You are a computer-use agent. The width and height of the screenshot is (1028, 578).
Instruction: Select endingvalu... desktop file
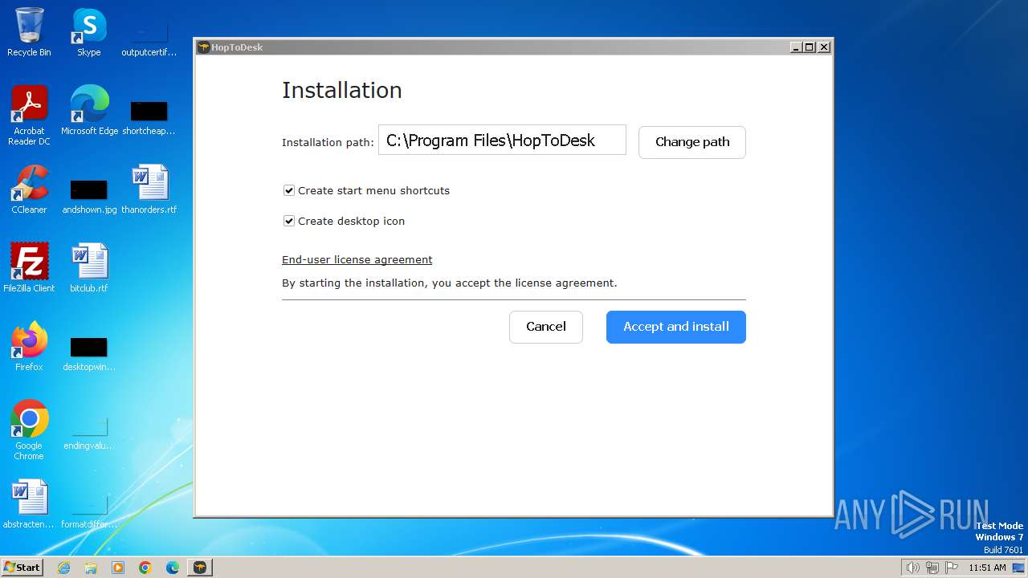(x=89, y=432)
